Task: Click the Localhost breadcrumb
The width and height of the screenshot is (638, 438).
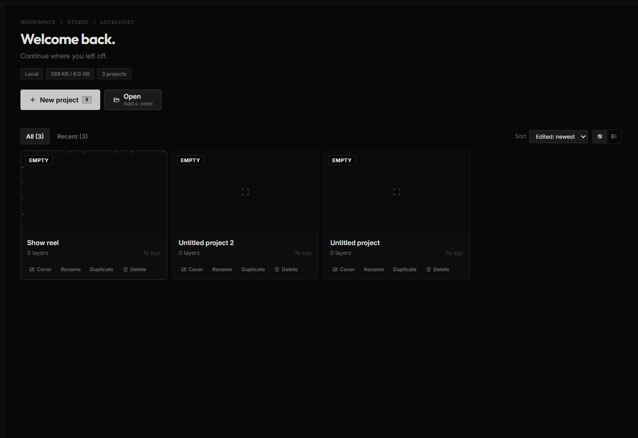Action: tap(117, 23)
